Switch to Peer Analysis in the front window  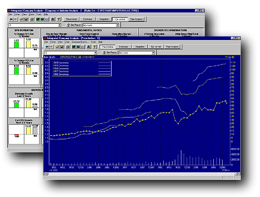click(x=172, y=47)
